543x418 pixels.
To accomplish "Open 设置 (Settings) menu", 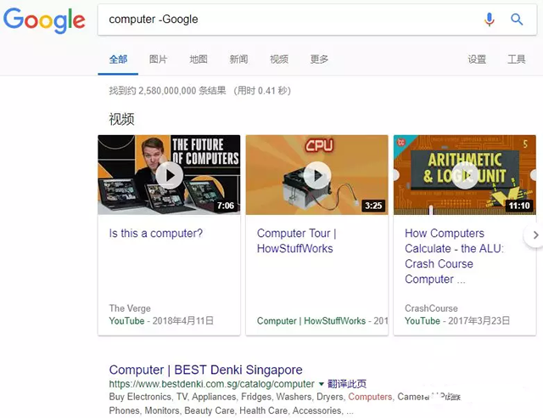I will 477,59.
